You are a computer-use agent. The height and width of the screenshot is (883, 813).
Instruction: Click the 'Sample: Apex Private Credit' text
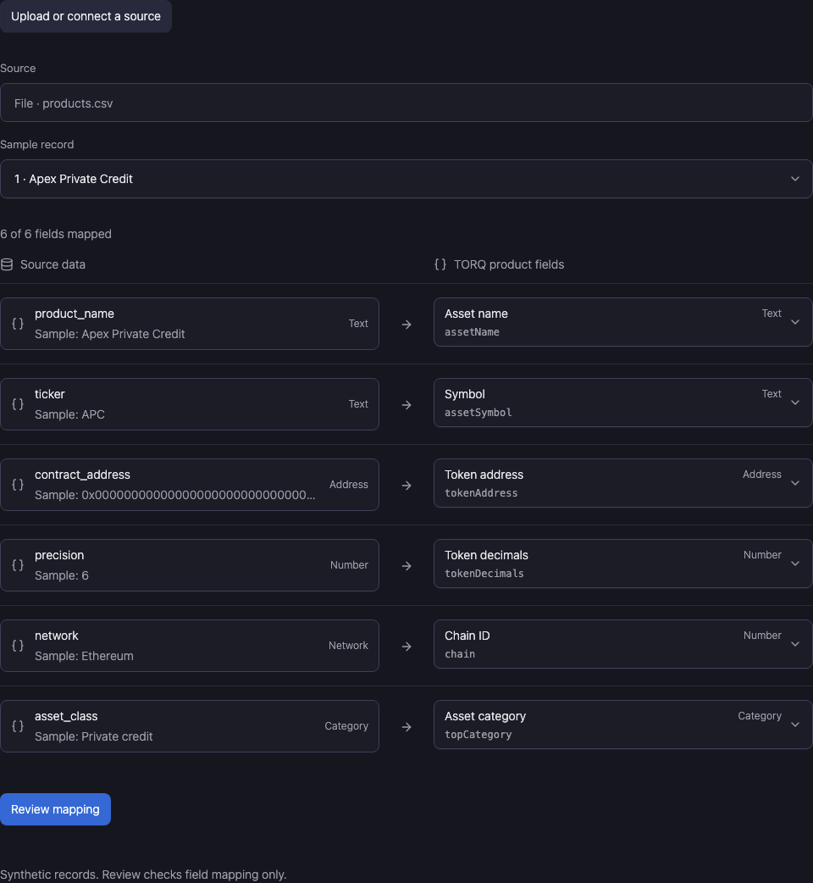click(110, 334)
